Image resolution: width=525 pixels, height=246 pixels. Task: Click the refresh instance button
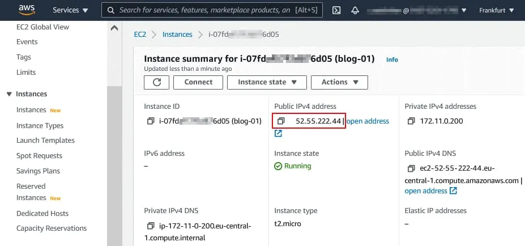[x=157, y=82]
